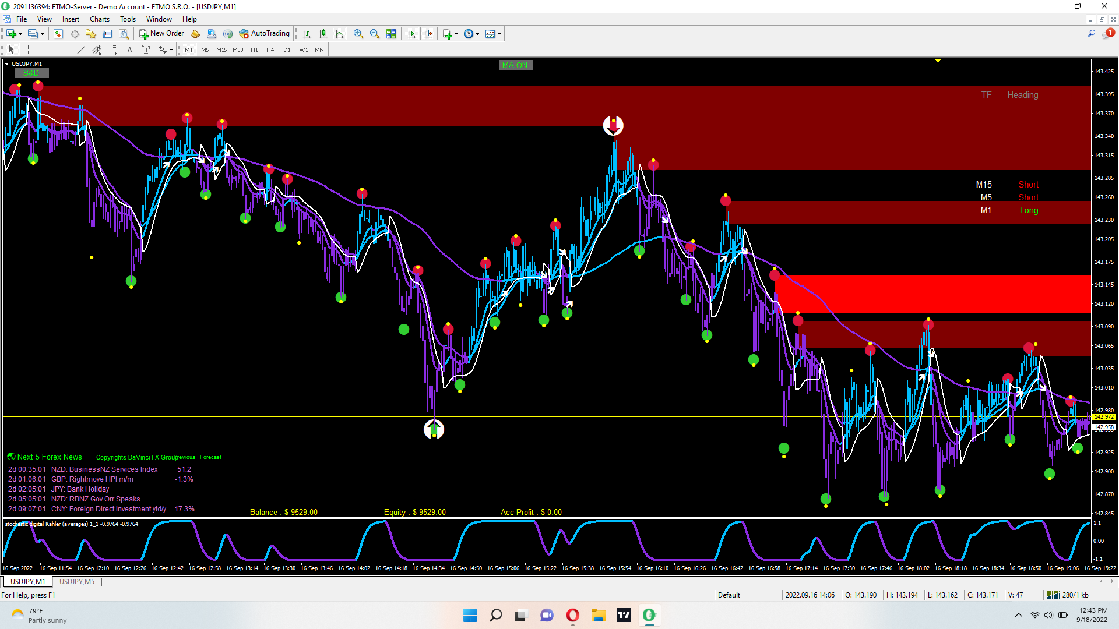Switch to the USDJPY,M5 chart tab
The height and width of the screenshot is (629, 1119).
[77, 582]
